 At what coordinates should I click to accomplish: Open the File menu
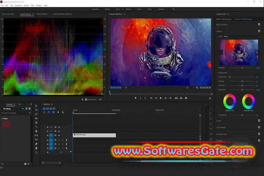click(2, 5)
